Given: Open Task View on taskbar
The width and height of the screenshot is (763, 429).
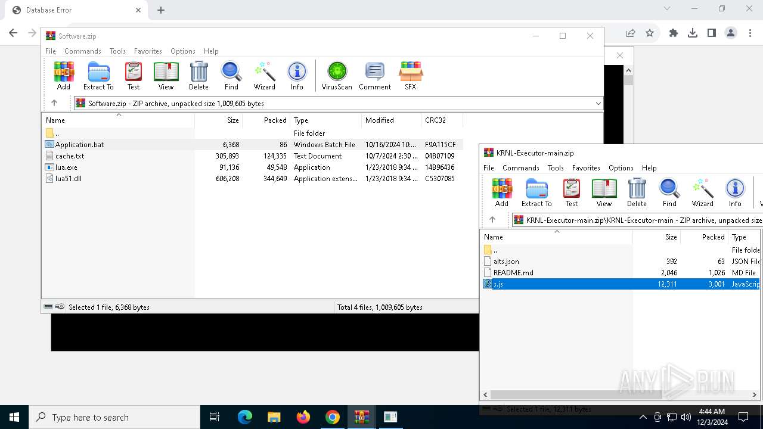Looking at the screenshot, I should coord(215,417).
